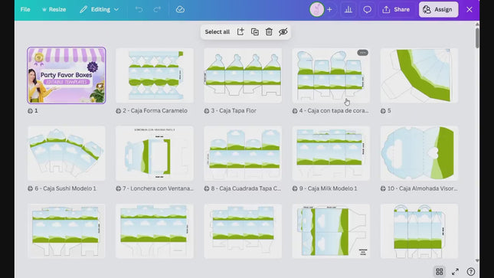Open the comments speech bubble
494x278 pixels.
(x=367, y=9)
